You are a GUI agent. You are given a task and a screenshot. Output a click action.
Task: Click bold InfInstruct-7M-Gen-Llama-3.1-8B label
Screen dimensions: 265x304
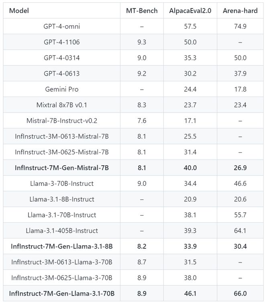pyautogui.click(x=61, y=246)
